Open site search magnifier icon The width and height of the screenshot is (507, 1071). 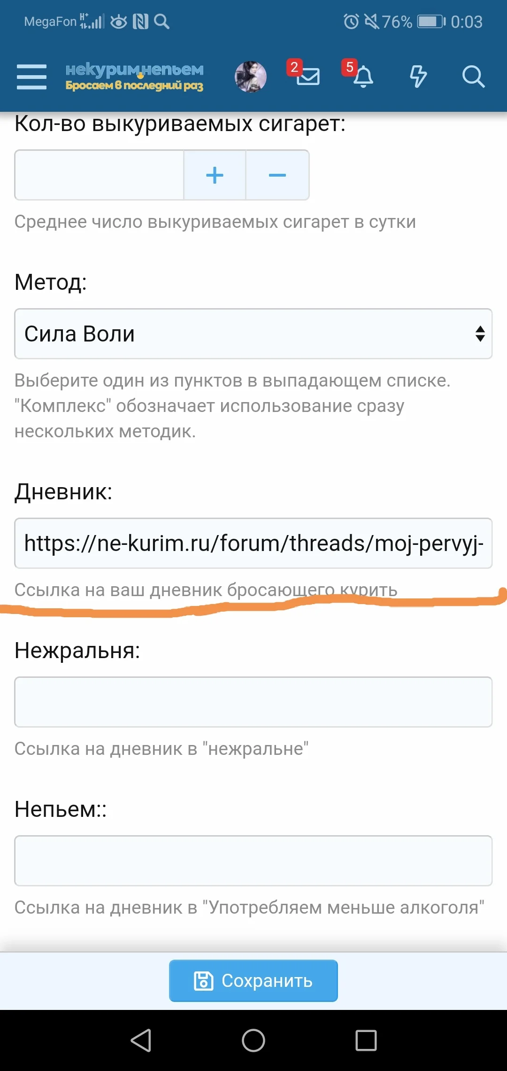tap(473, 76)
